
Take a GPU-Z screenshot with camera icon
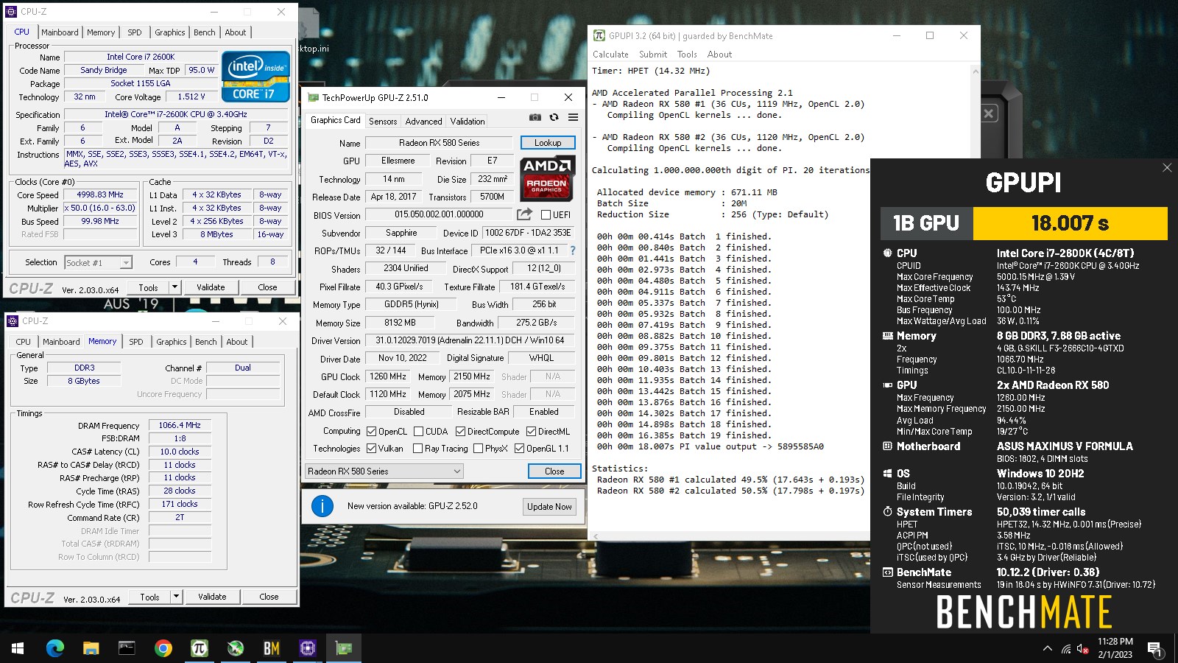(x=535, y=117)
